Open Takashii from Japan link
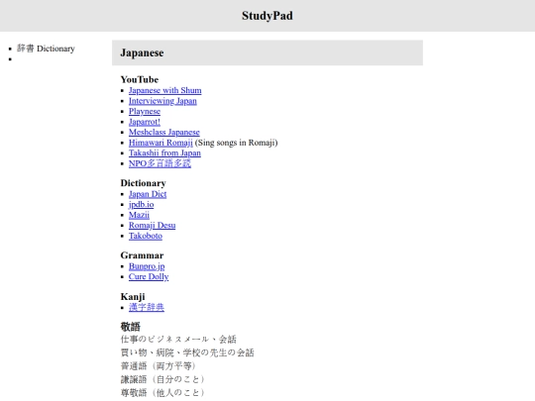The height and width of the screenshot is (401, 535). pos(164,153)
